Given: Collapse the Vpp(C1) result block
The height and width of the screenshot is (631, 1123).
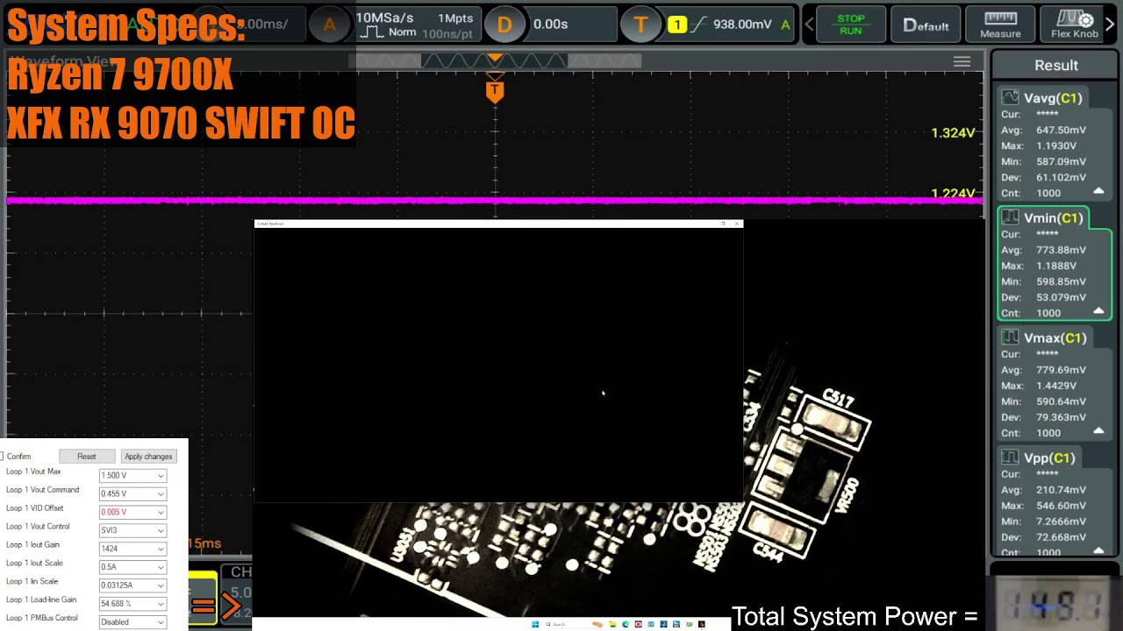Looking at the screenshot, I should pos(1098,550).
